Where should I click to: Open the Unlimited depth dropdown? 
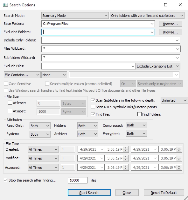[174, 100]
